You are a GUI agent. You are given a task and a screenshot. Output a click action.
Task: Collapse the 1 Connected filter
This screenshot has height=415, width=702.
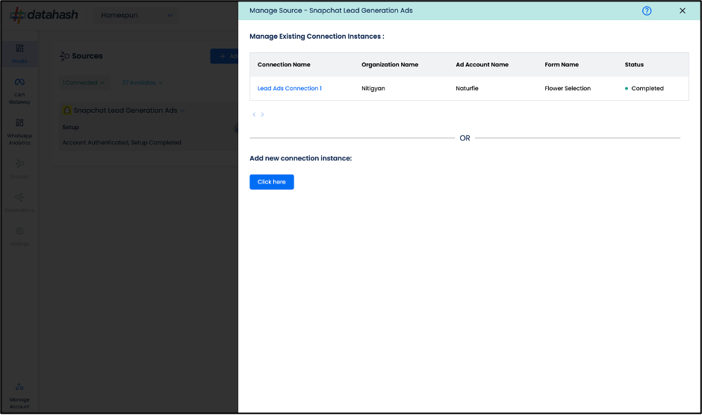click(x=84, y=82)
